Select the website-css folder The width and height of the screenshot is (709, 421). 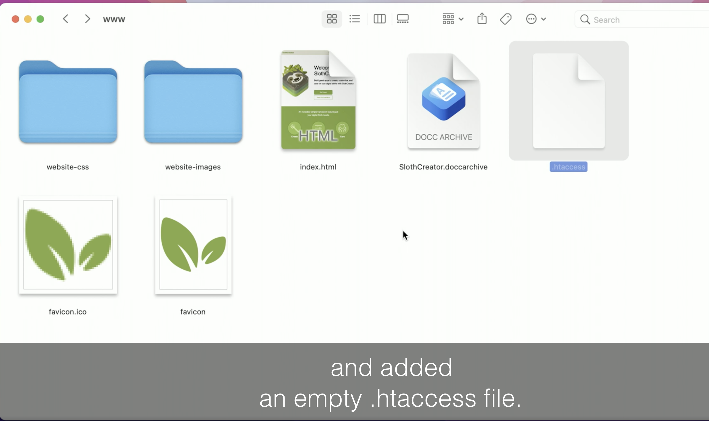pyautogui.click(x=68, y=102)
